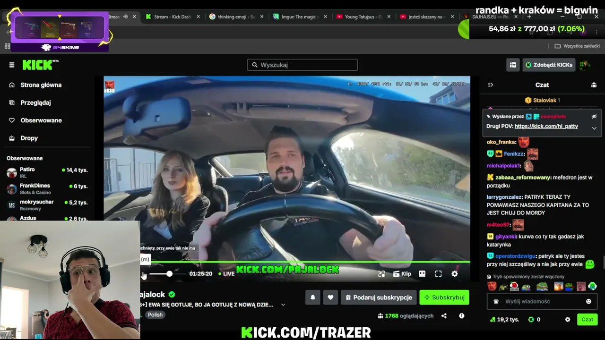Expand the pinned chat message chevron
This screenshot has width=605, height=340.
click(x=594, y=128)
